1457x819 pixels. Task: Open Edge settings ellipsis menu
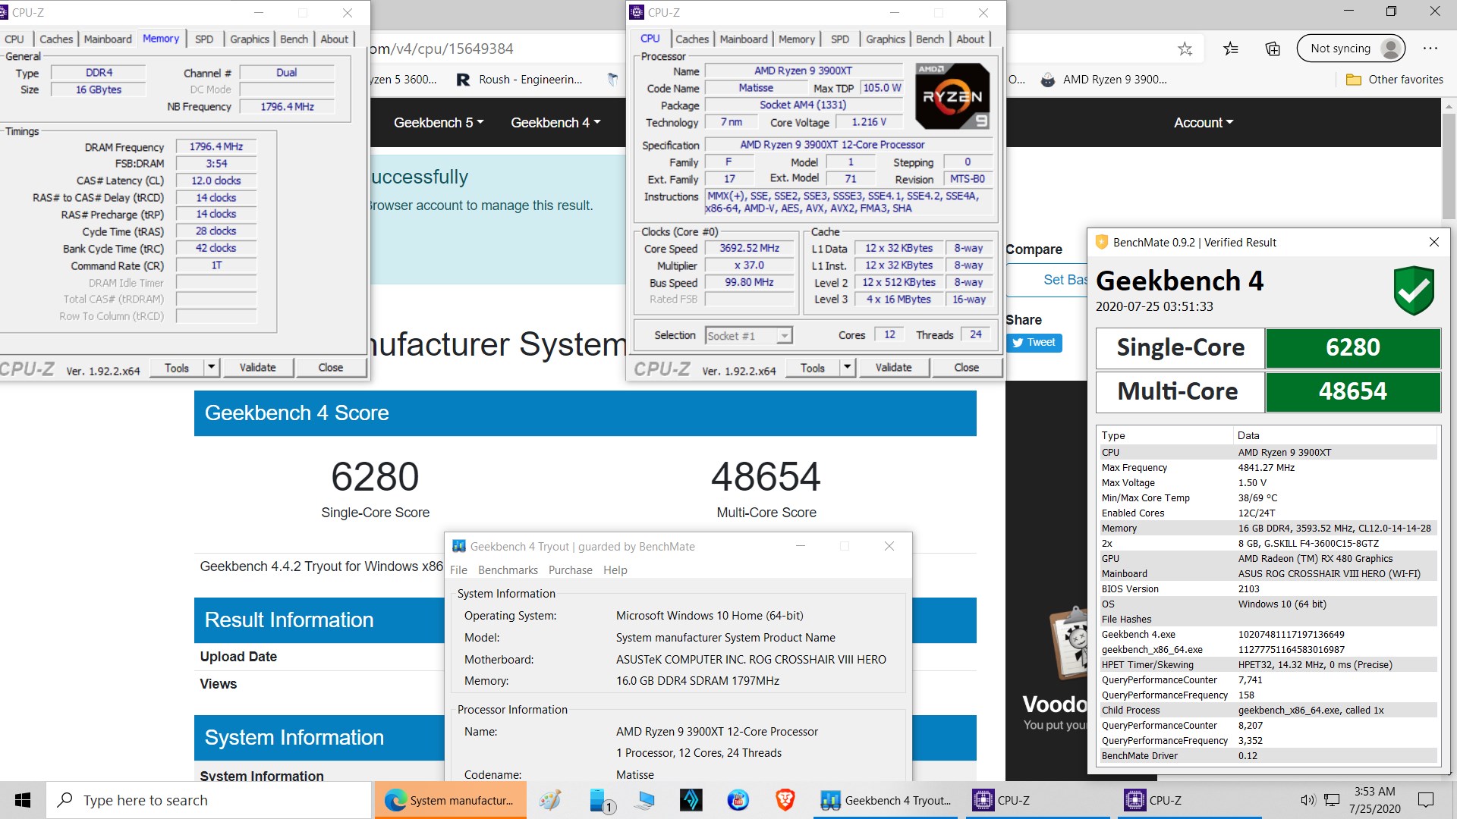(x=1430, y=49)
